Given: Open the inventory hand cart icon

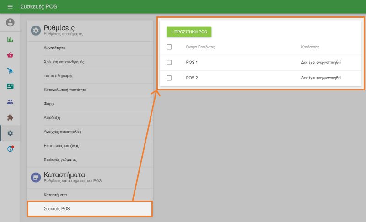Looking at the screenshot, I should point(10,71).
